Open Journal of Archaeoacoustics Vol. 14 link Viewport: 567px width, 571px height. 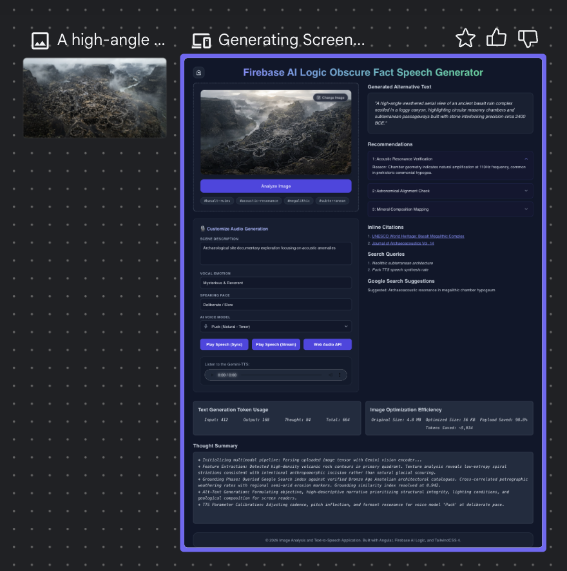tap(403, 243)
